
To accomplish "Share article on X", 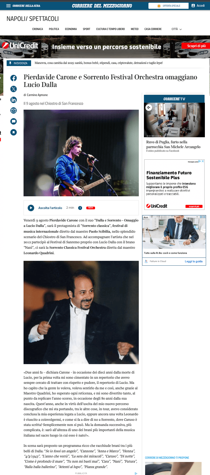I will 14,89.
